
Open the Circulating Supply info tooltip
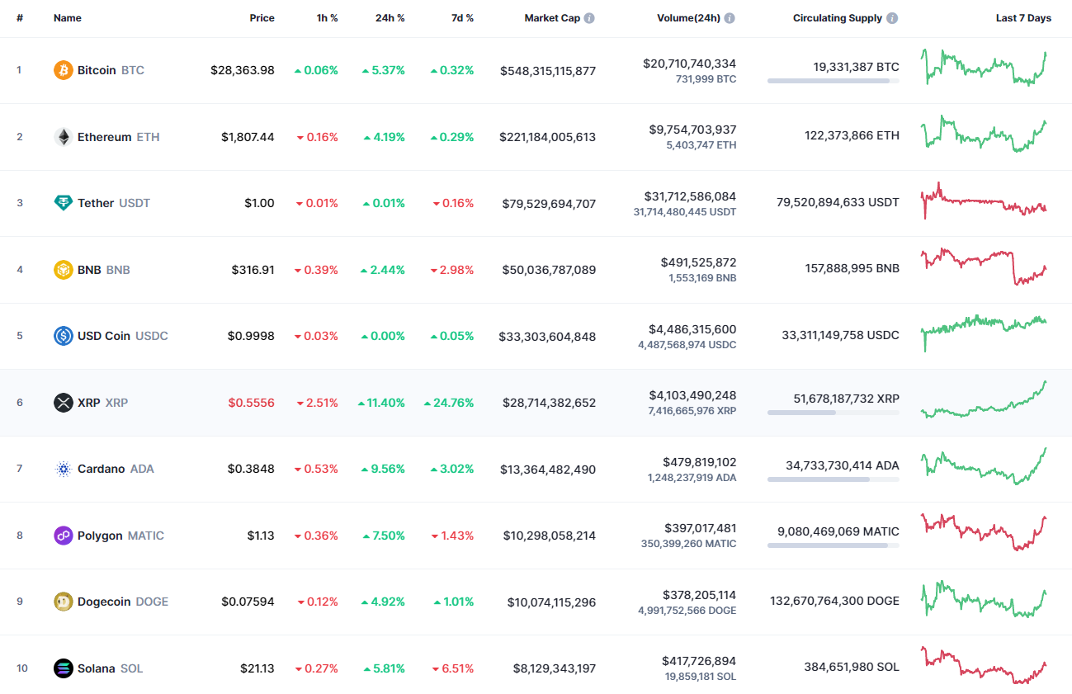click(893, 17)
